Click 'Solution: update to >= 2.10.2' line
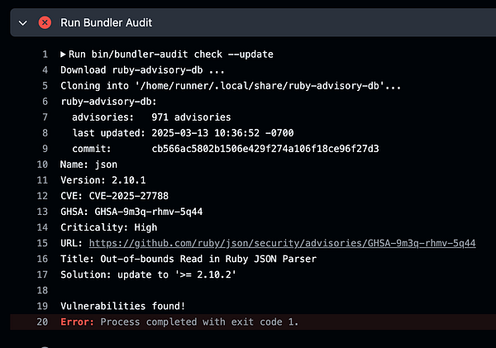The width and height of the screenshot is (496, 348). pyautogui.click(x=148, y=274)
